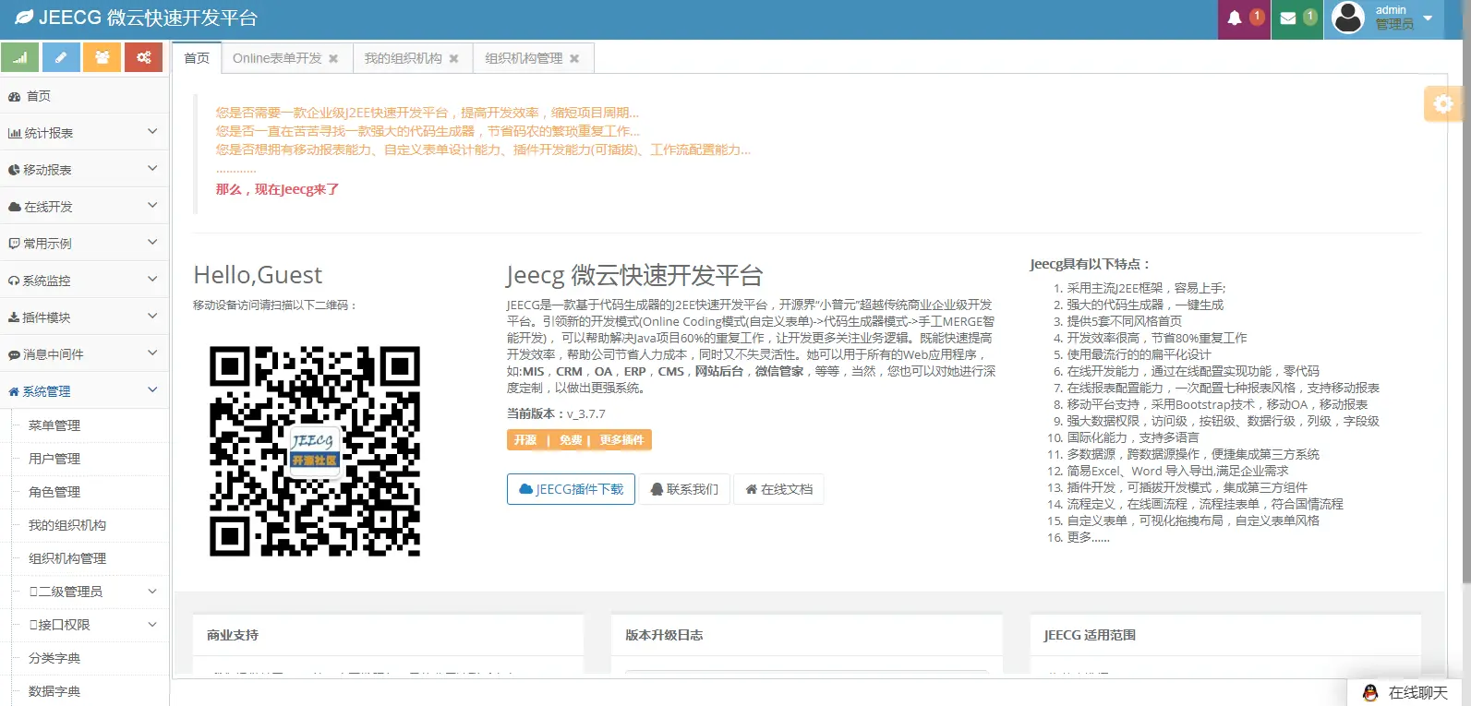The image size is (1471, 706).
Task: Switch to the 首页 tab
Action: coord(197,58)
